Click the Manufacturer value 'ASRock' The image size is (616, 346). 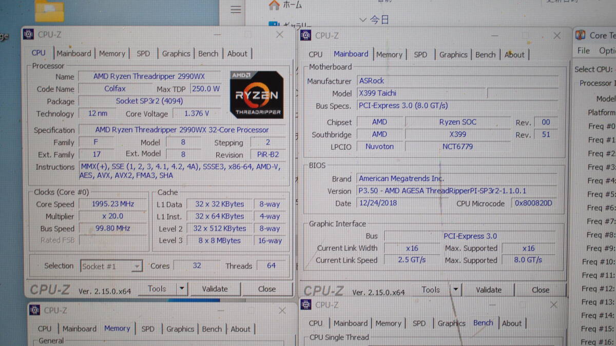click(457, 80)
